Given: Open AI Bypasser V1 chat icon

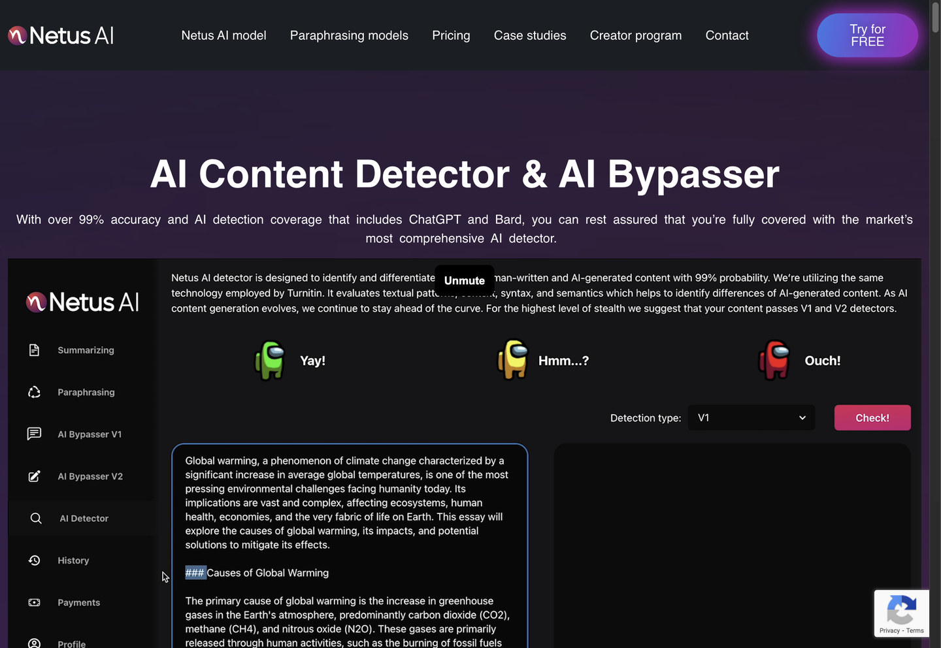Looking at the screenshot, I should click(x=35, y=434).
